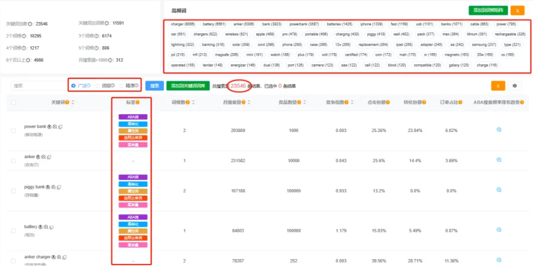Select the wireless (521) word chip

(x=237, y=34)
